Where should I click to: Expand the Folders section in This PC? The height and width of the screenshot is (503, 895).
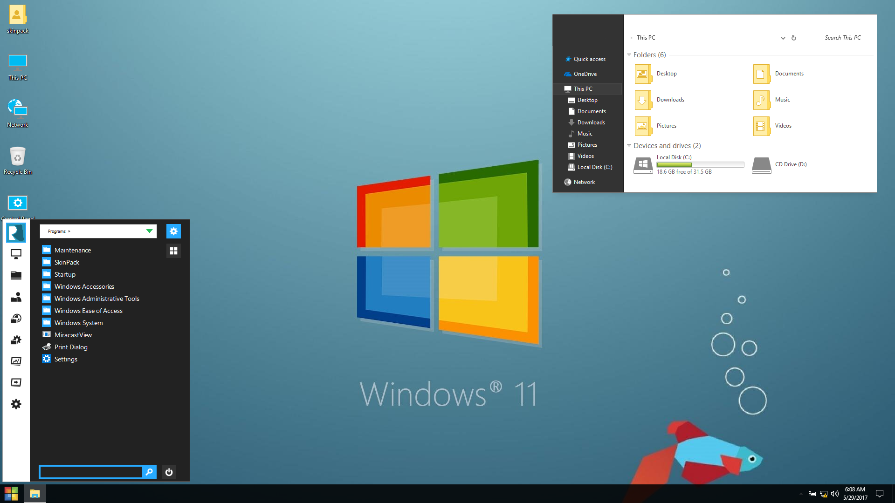click(629, 54)
